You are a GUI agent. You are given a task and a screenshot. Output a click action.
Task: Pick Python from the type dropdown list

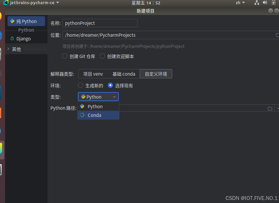point(98,106)
